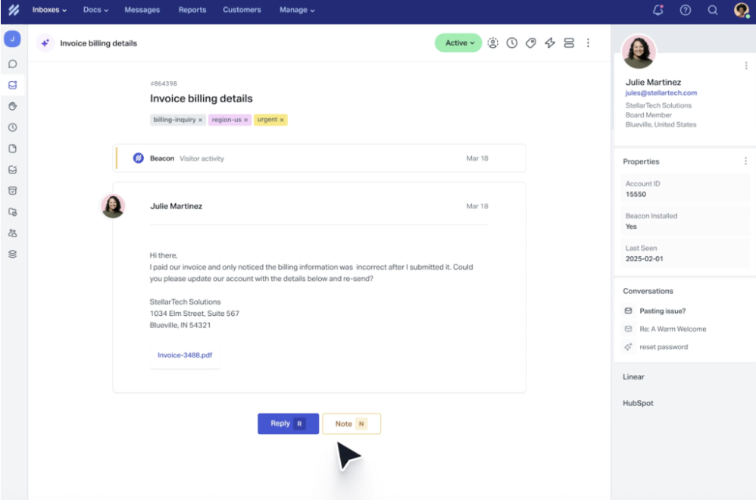
Task: Run a workflow via lightning bolt icon
Action: coord(550,43)
